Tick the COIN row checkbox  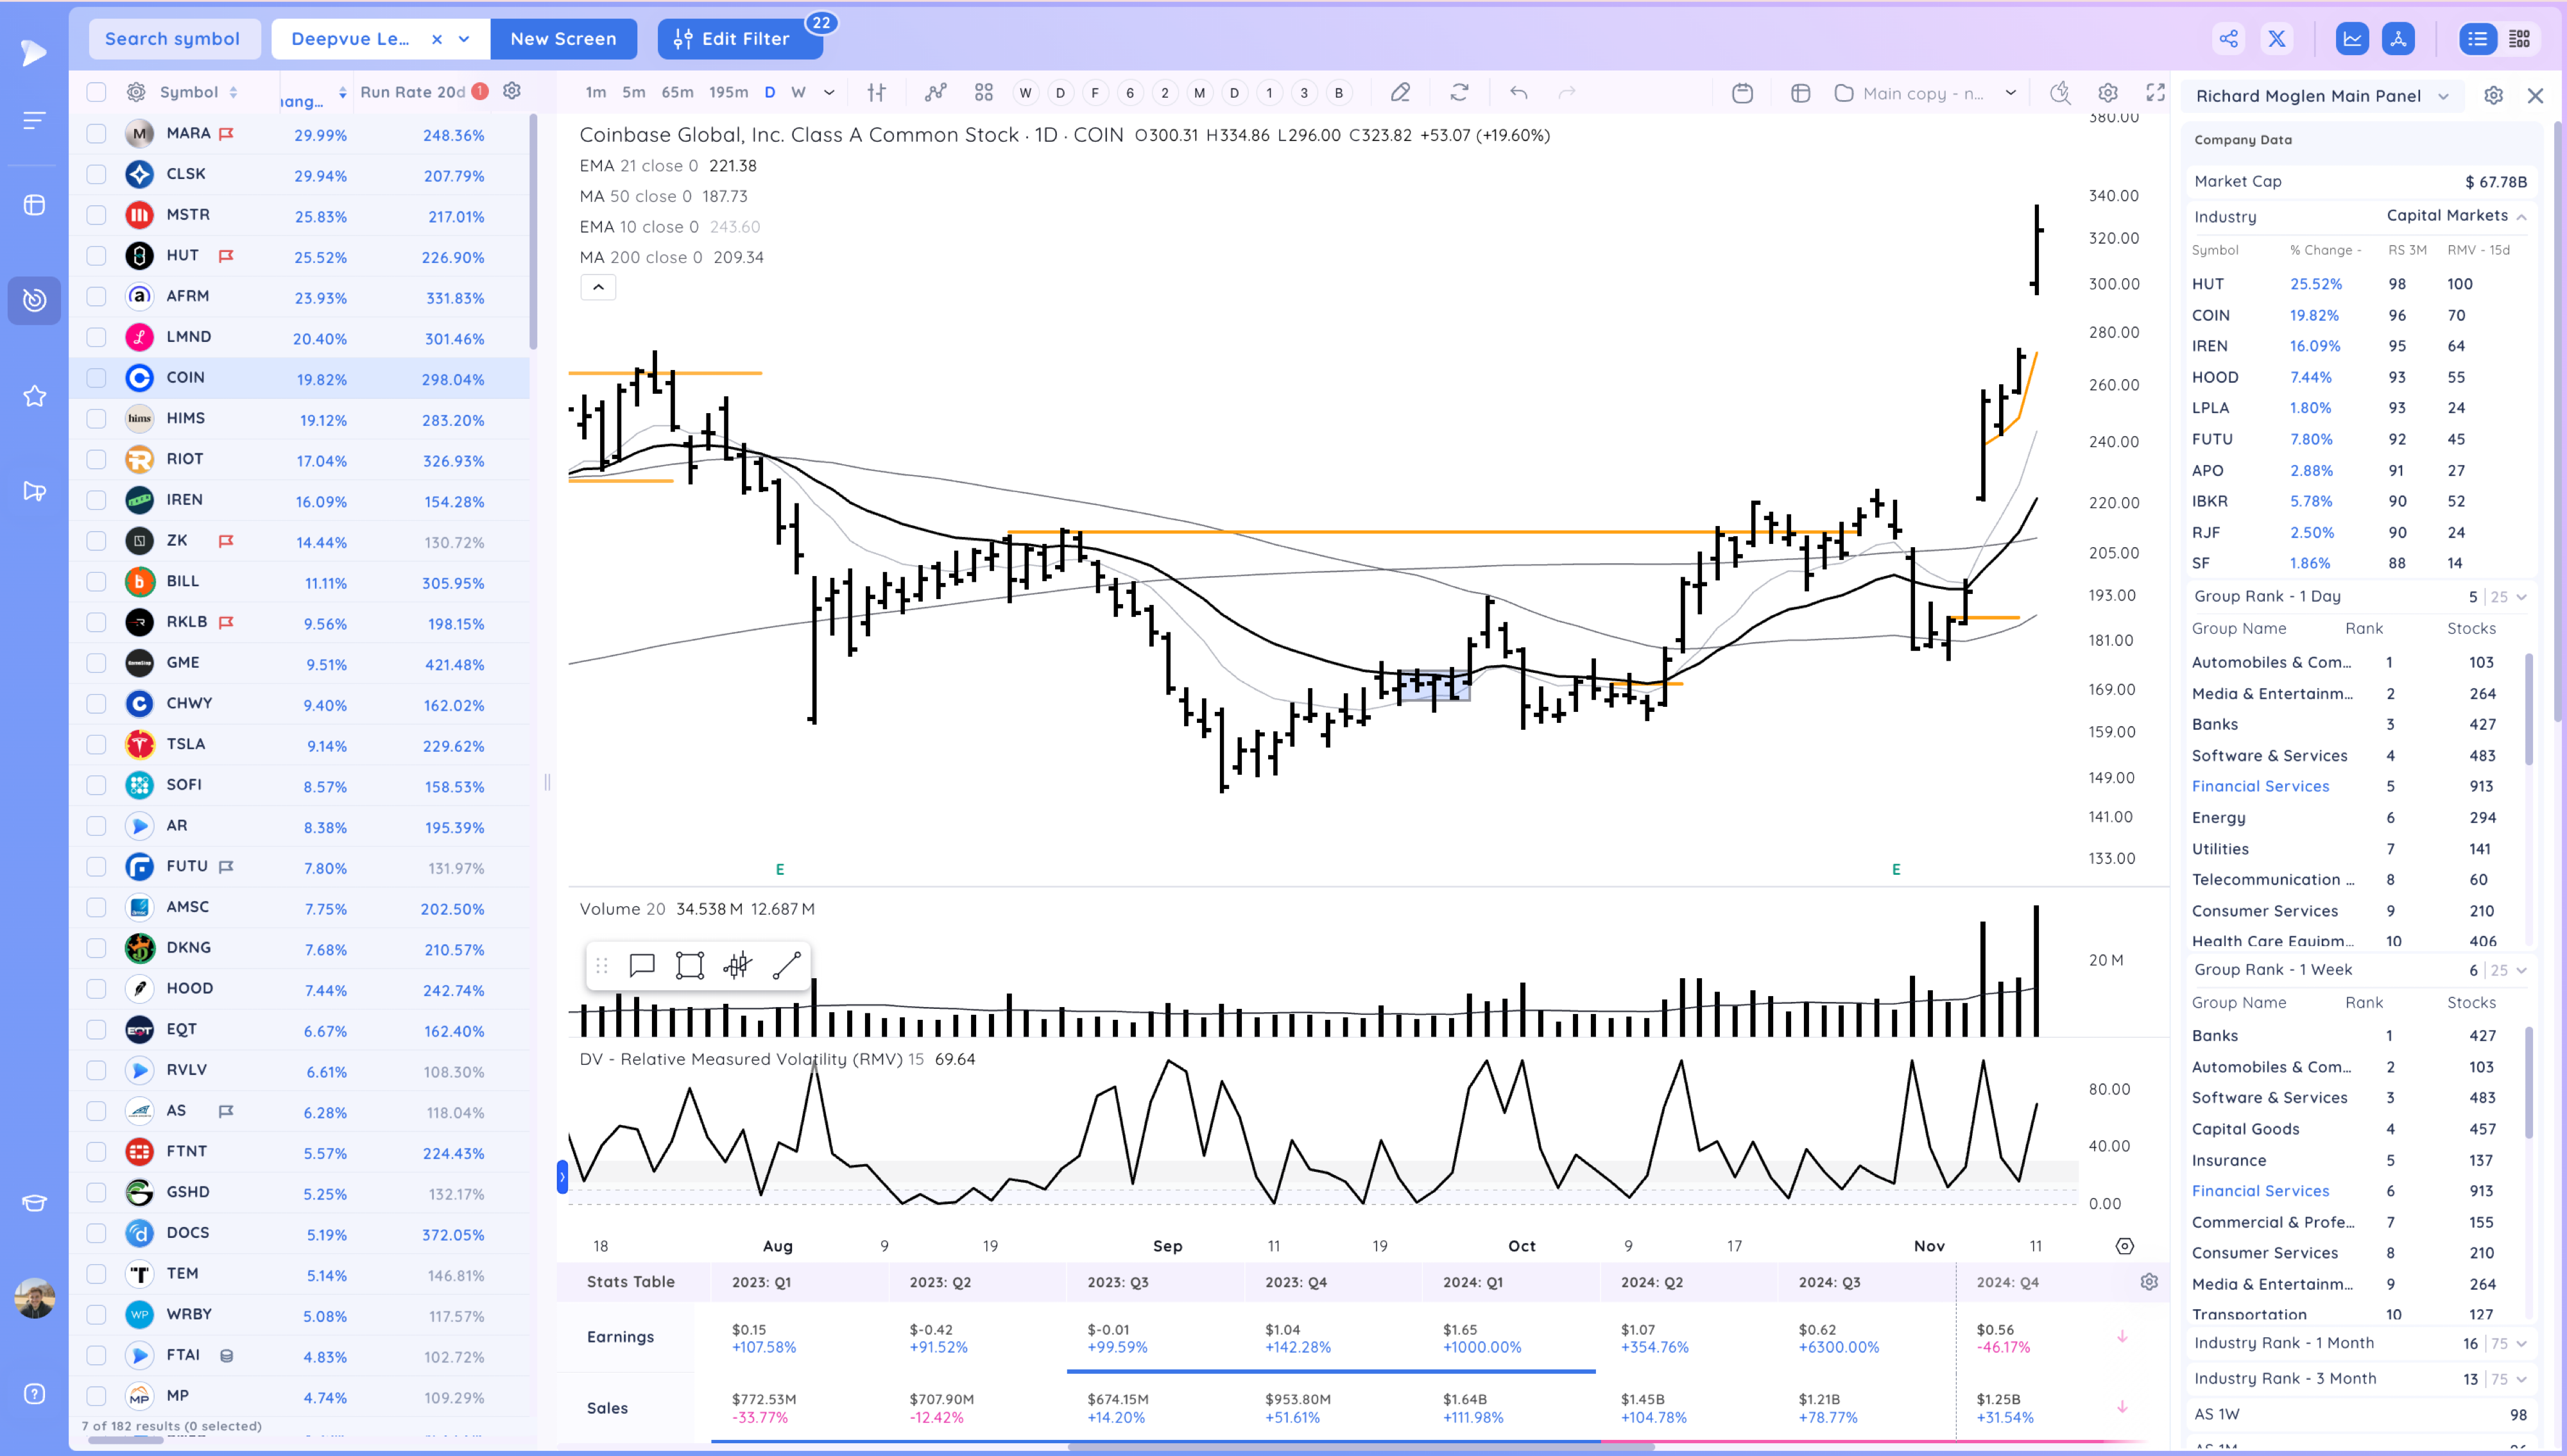pos(96,378)
